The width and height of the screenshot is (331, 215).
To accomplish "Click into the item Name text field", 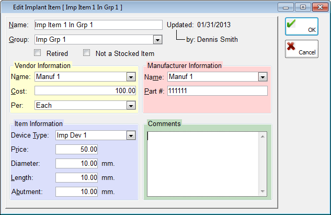I will [98, 25].
